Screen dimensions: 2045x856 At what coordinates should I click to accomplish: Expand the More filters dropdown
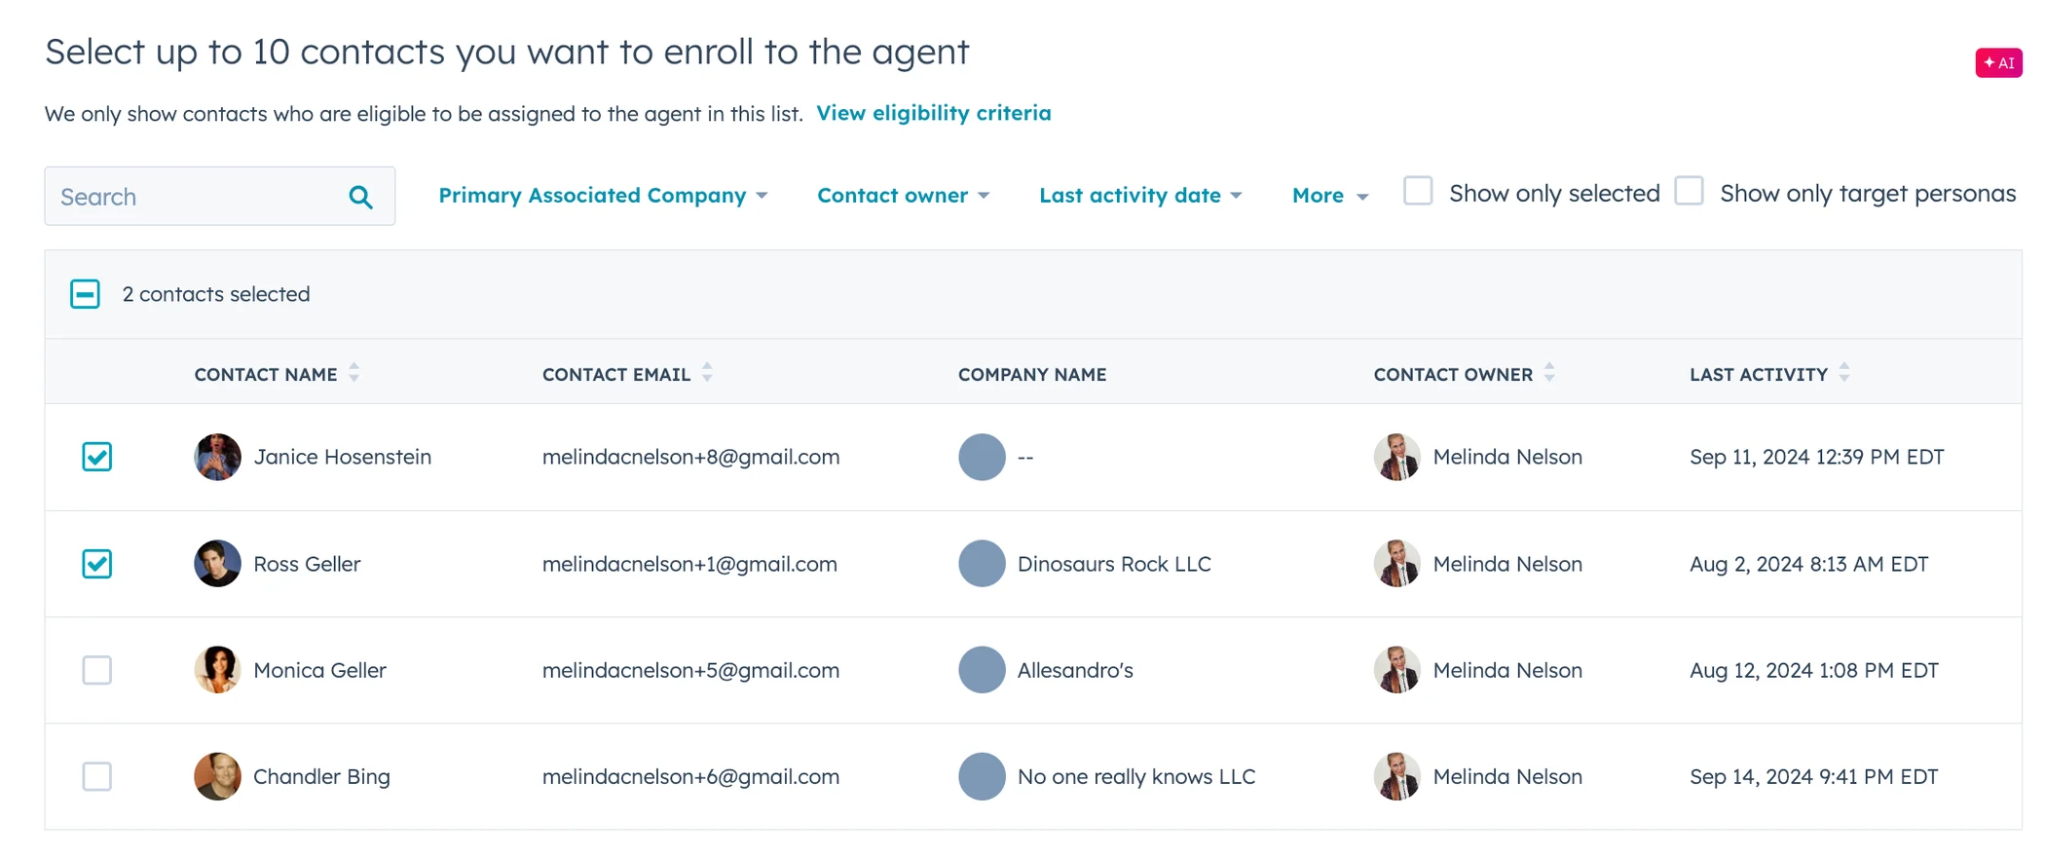click(x=1330, y=196)
